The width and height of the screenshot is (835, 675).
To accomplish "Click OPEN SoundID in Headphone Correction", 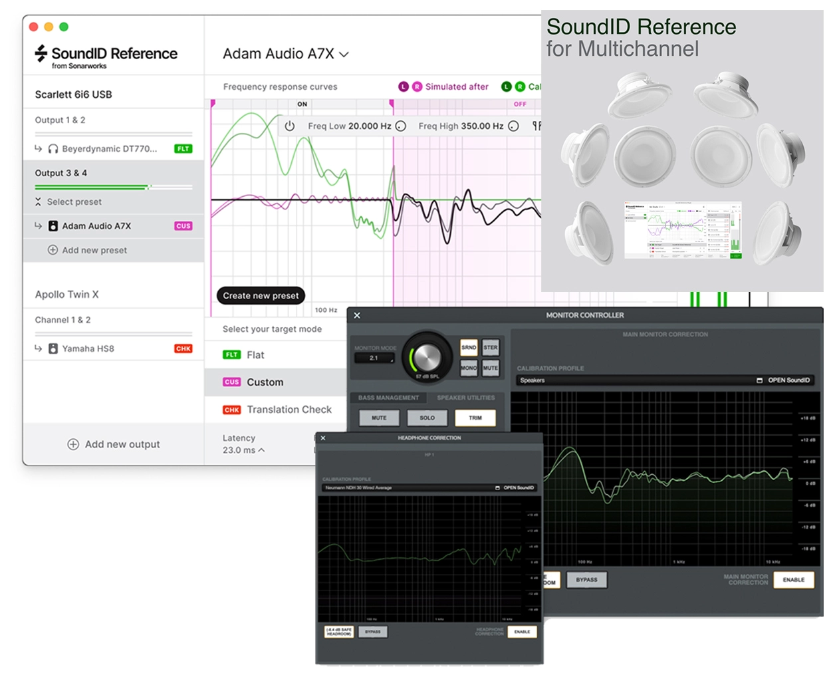I will point(519,487).
